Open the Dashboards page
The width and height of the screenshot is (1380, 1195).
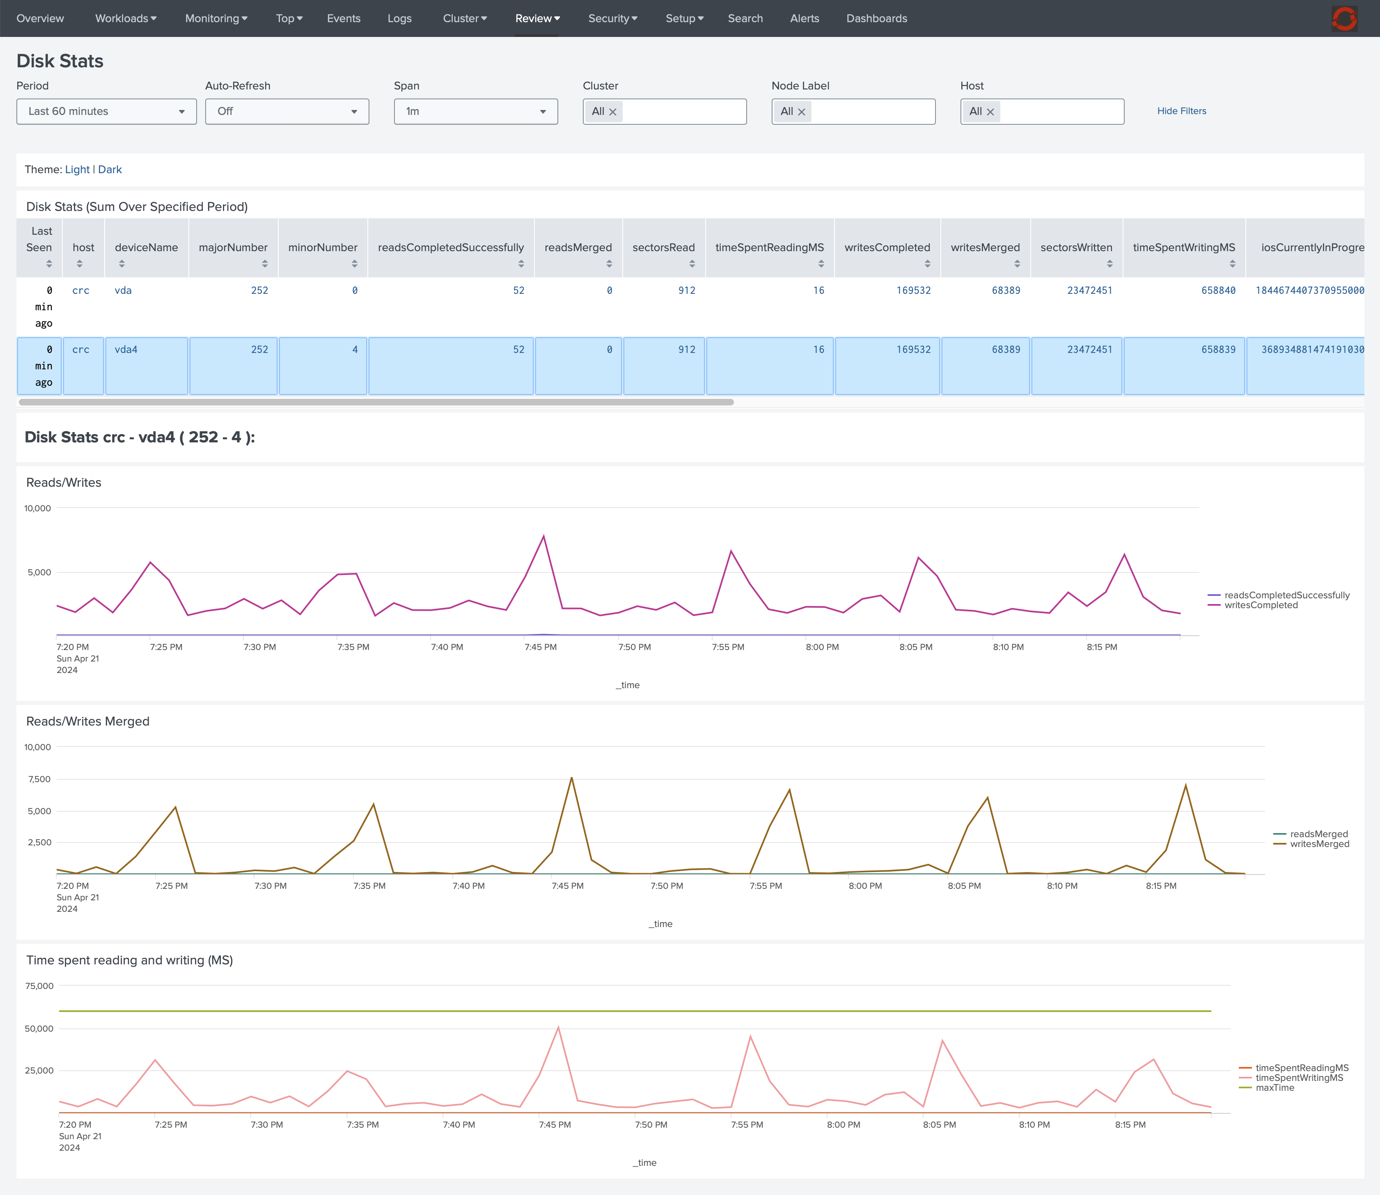tap(876, 19)
